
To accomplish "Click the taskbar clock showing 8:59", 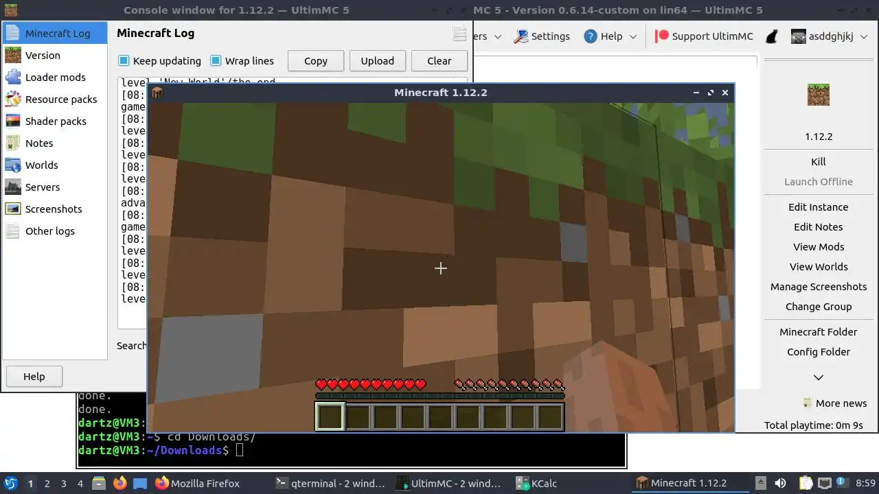I will point(866,484).
